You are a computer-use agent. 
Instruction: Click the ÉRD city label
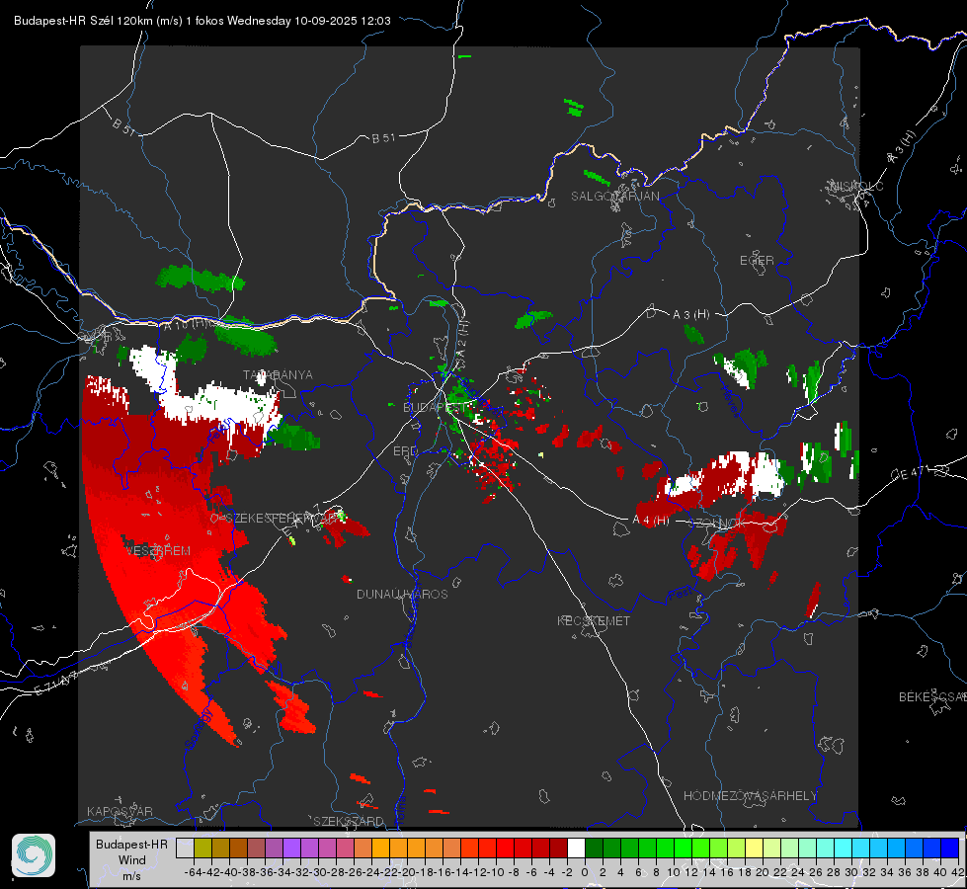pyautogui.click(x=405, y=451)
